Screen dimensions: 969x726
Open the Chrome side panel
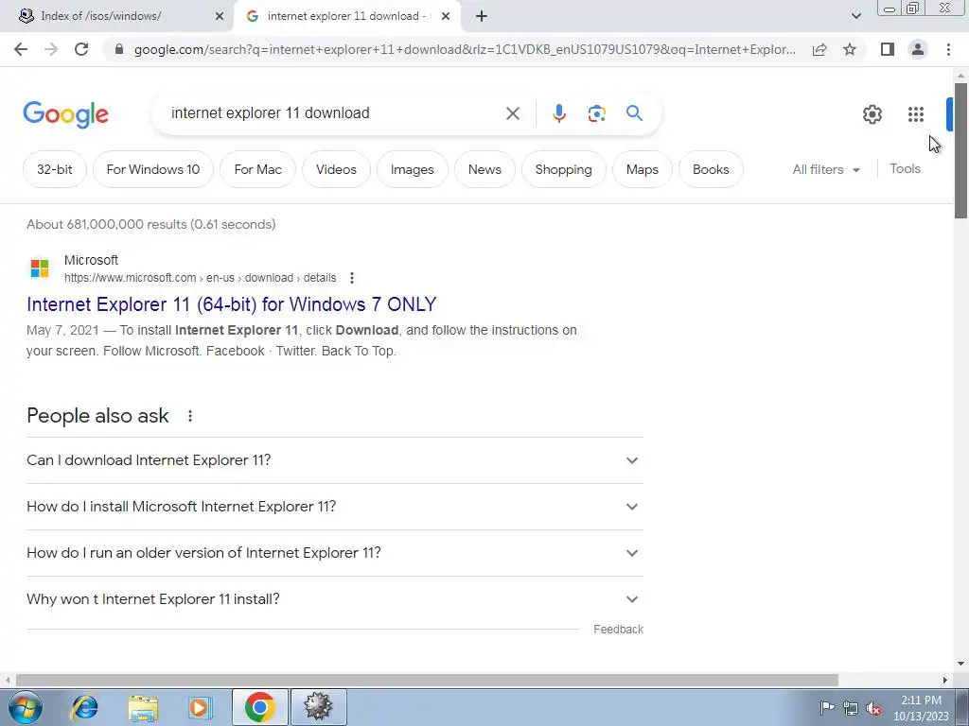tap(888, 49)
